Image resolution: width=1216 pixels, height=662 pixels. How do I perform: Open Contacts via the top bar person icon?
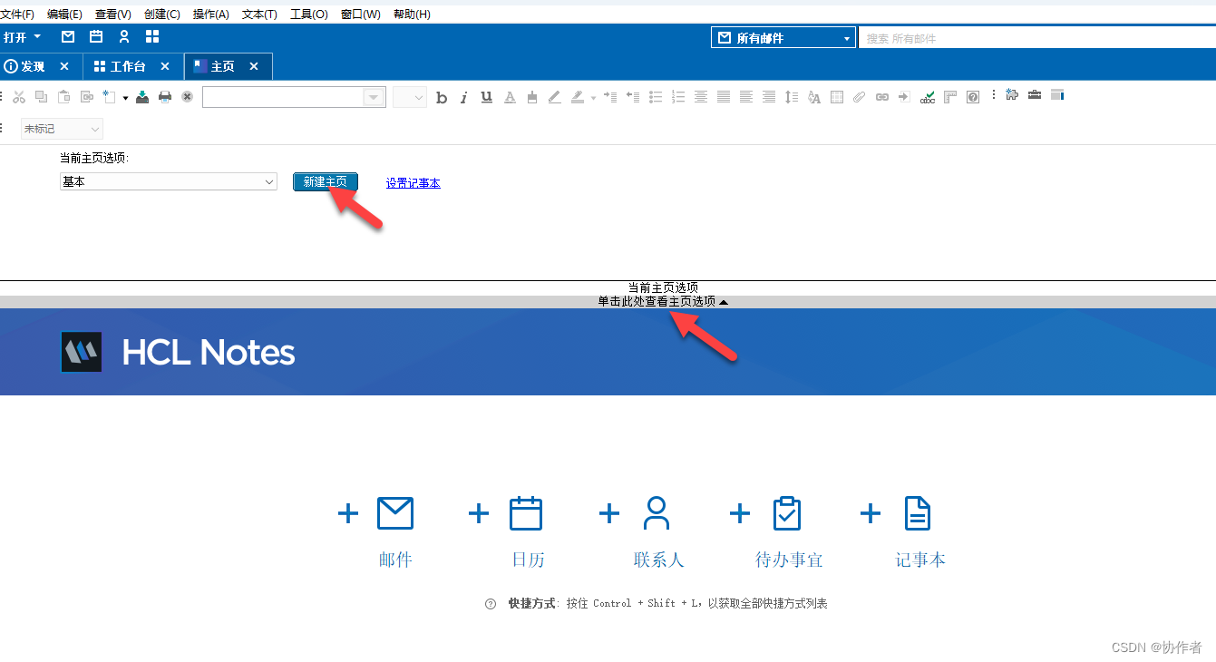point(124,37)
